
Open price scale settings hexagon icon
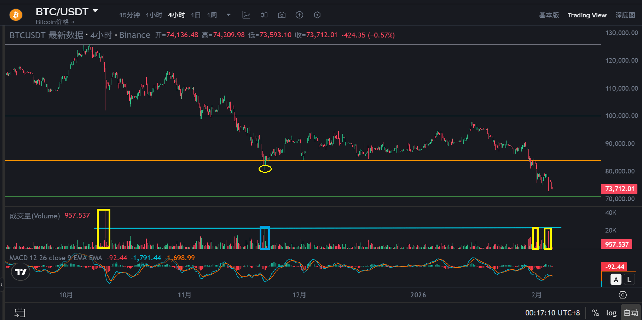coord(623,295)
